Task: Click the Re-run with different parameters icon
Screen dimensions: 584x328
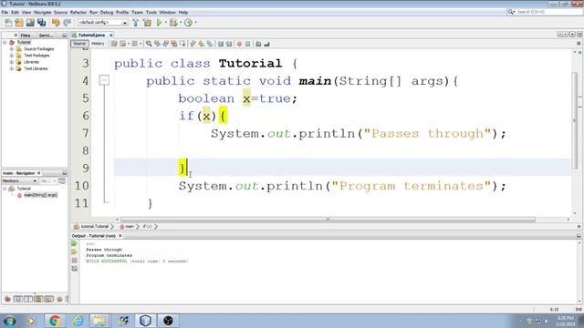Action: pos(75,252)
